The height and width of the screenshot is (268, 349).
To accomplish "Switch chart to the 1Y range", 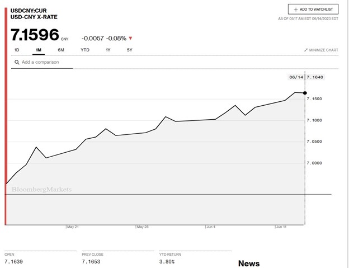I will [x=108, y=50].
